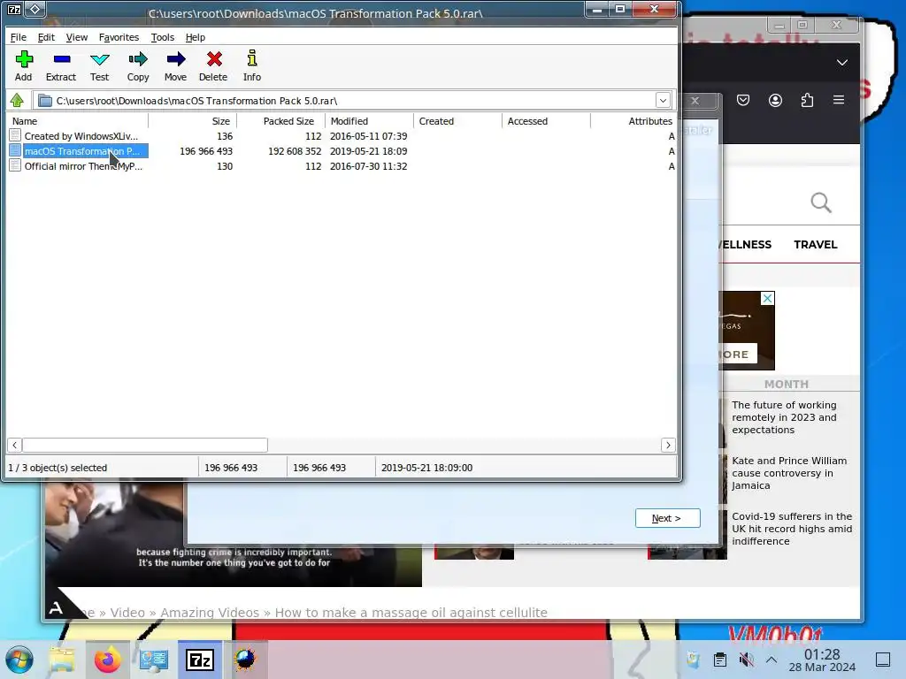Screen dimensions: 906x679
Task: Click the Accessed column header
Action: 547,121
